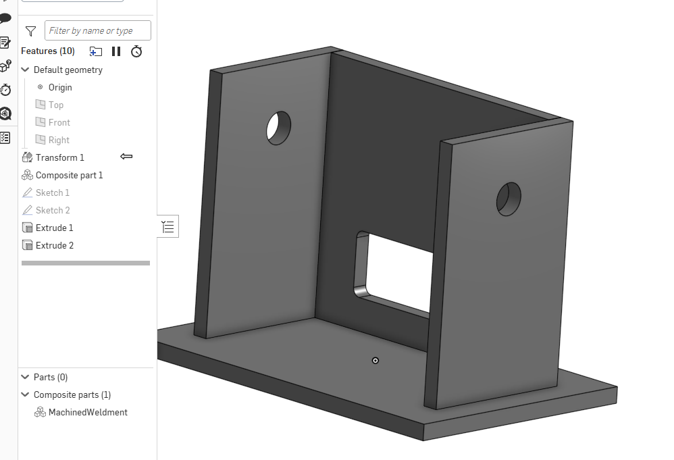Select the Front plane

(59, 122)
